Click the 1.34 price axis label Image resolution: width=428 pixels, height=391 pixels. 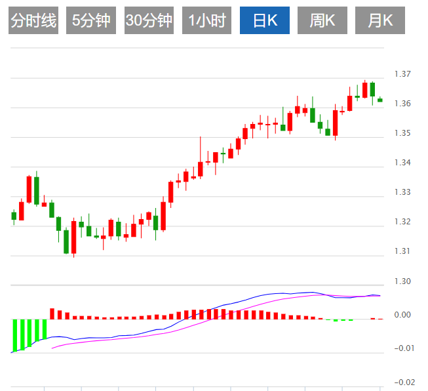402,163
